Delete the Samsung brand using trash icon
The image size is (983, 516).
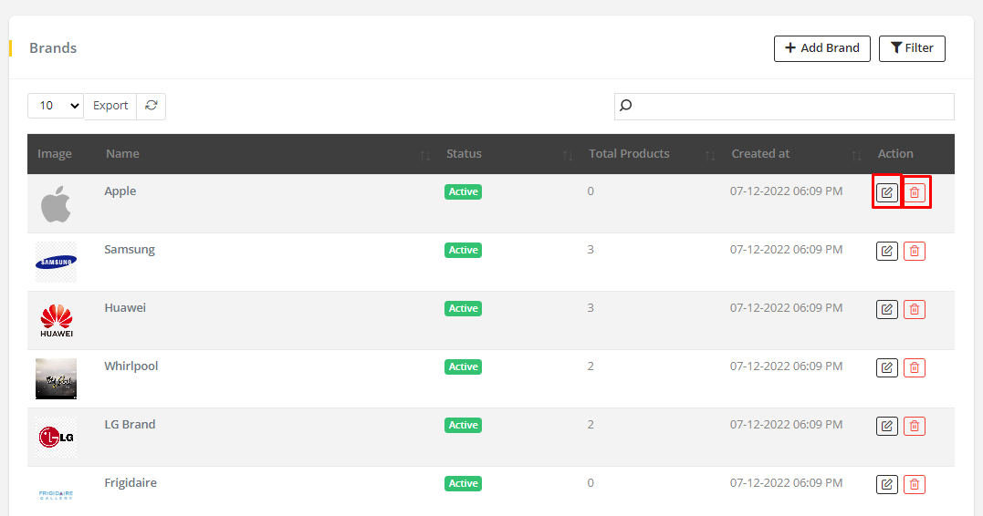[x=915, y=251]
